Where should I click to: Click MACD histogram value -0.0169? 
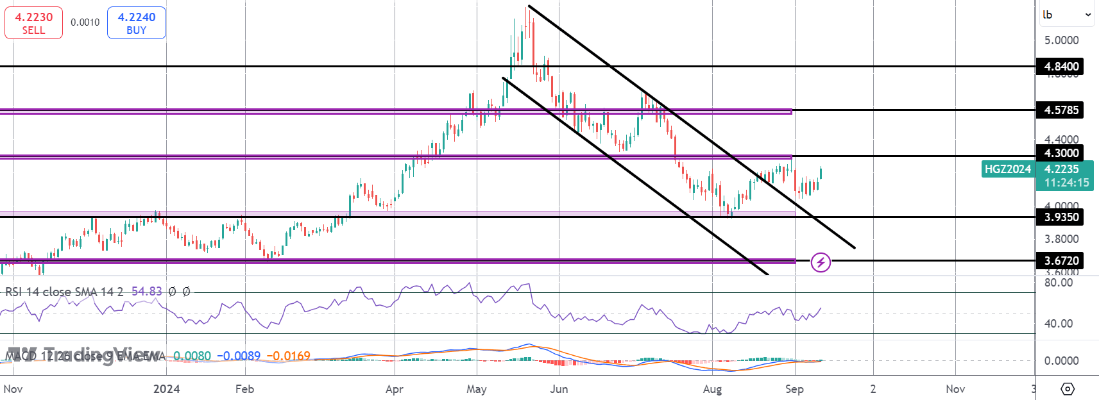tap(288, 356)
